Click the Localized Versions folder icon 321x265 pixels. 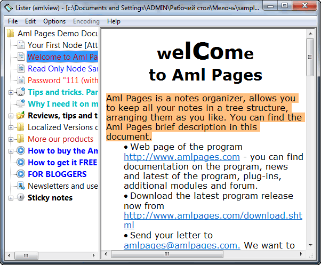pos(20,127)
